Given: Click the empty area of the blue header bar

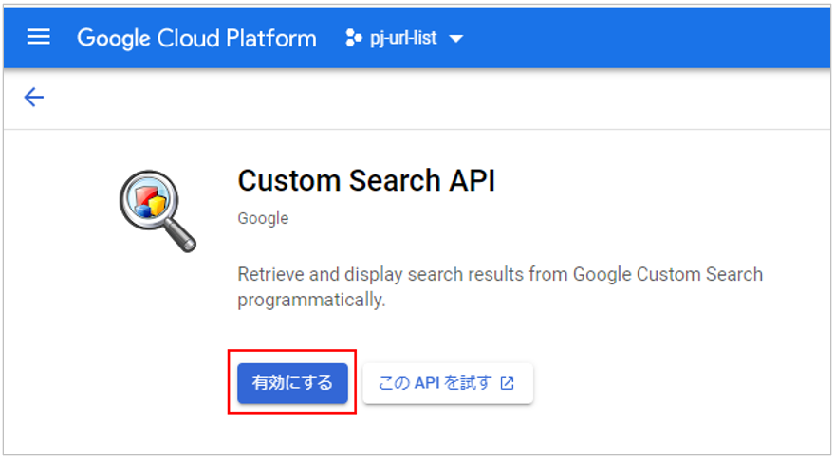Looking at the screenshot, I should coord(645,39).
